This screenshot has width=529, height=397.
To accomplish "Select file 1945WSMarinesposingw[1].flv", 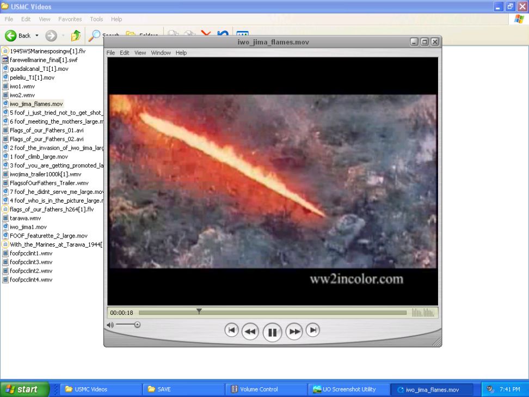I will tap(47, 51).
